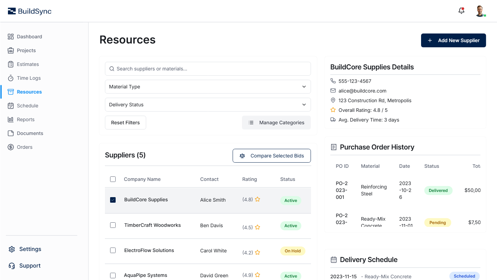
Task: Open the Material Type dropdown
Action: (208, 87)
